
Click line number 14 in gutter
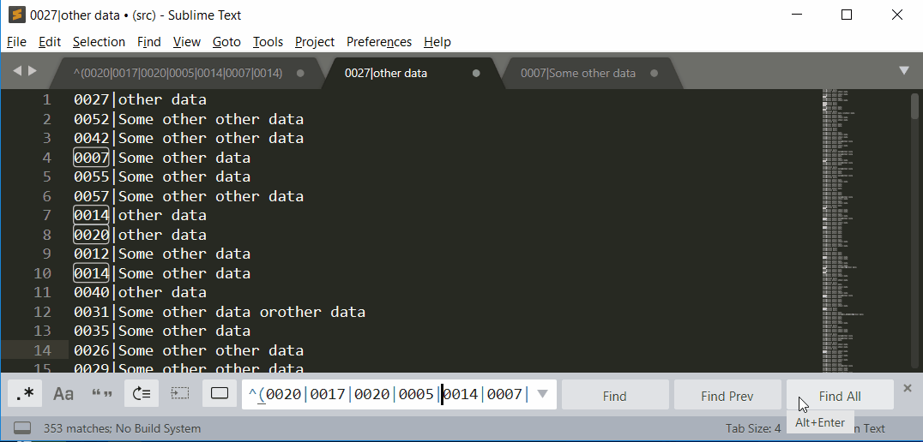42,350
